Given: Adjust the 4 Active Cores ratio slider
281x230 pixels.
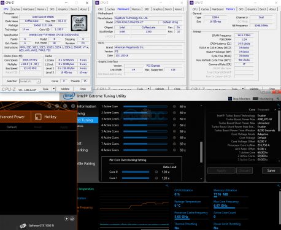Looking at the screenshot, I should pos(145,125).
